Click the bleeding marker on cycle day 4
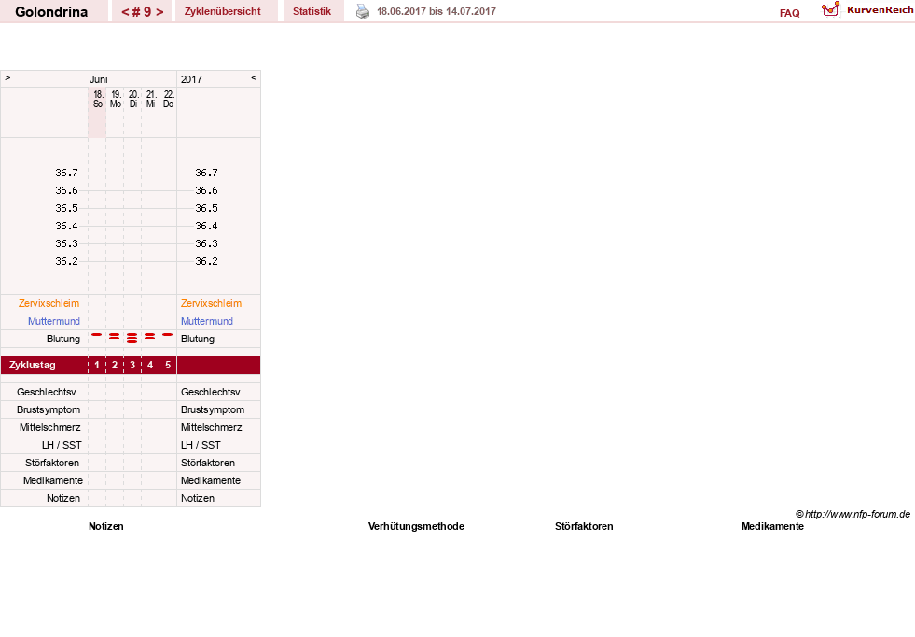 click(150, 337)
